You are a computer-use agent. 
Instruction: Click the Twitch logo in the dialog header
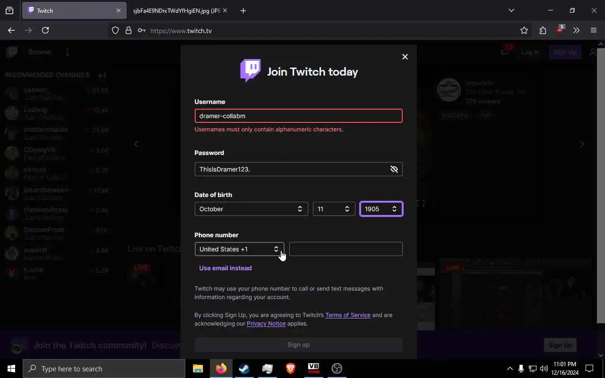click(250, 71)
